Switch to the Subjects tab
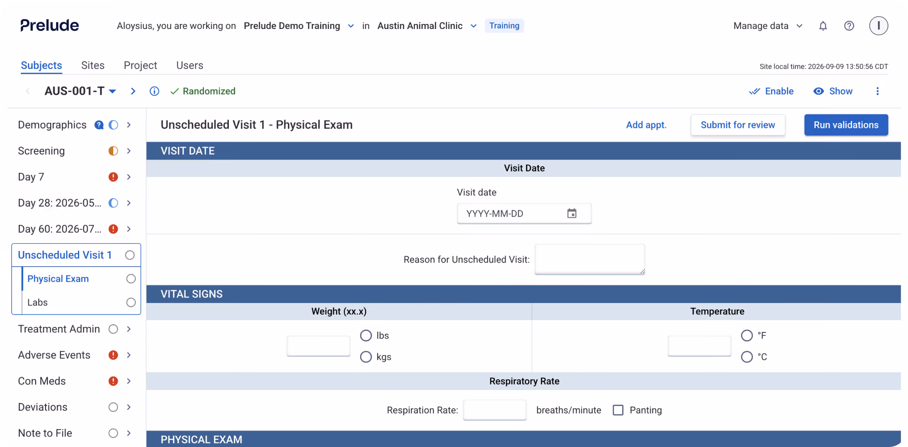 tap(41, 65)
